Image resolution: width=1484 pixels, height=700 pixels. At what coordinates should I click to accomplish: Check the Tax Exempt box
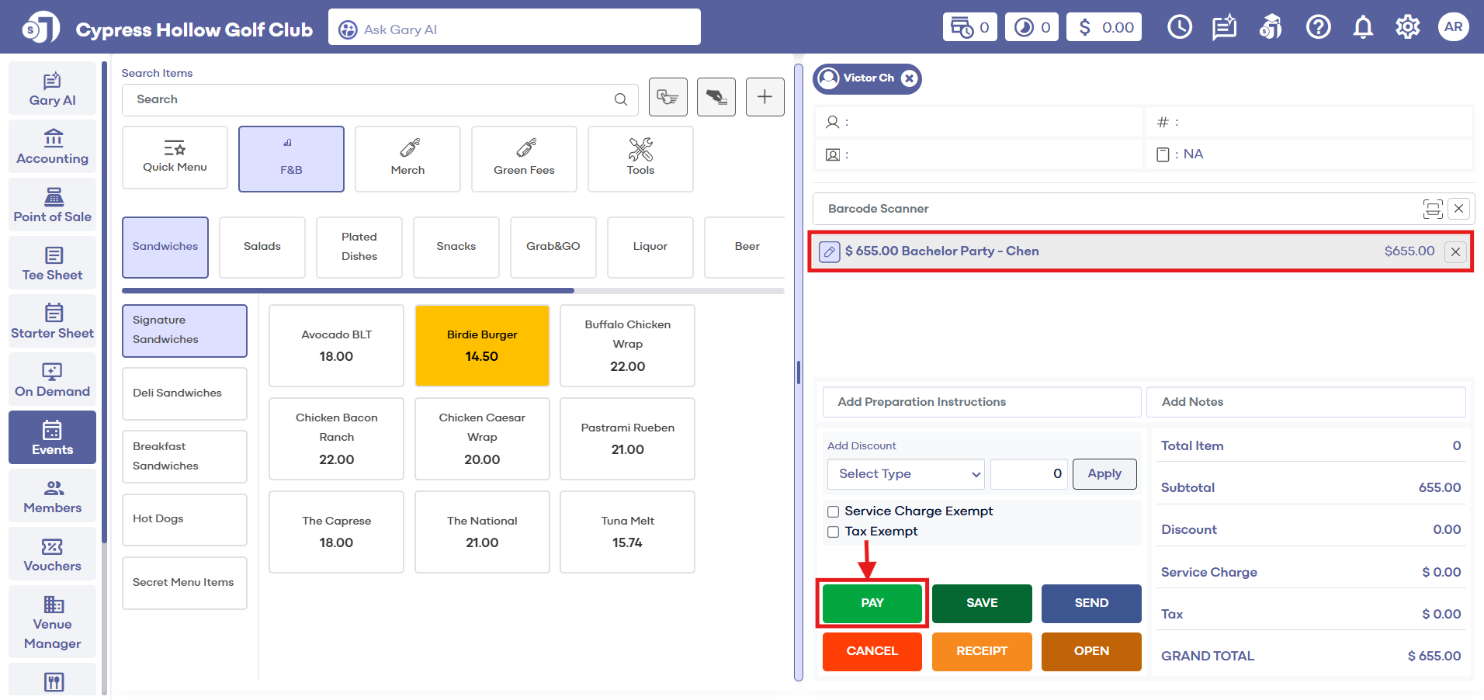(x=834, y=532)
